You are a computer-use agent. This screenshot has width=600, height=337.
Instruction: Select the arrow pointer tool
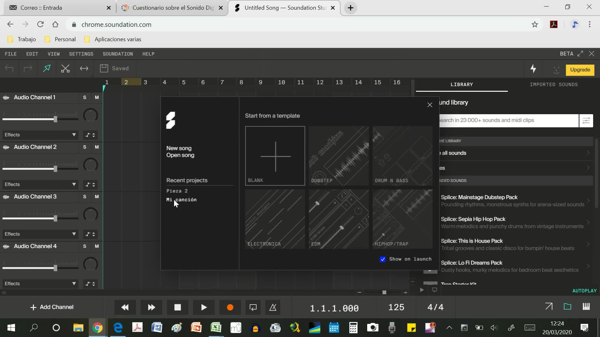coord(47,69)
